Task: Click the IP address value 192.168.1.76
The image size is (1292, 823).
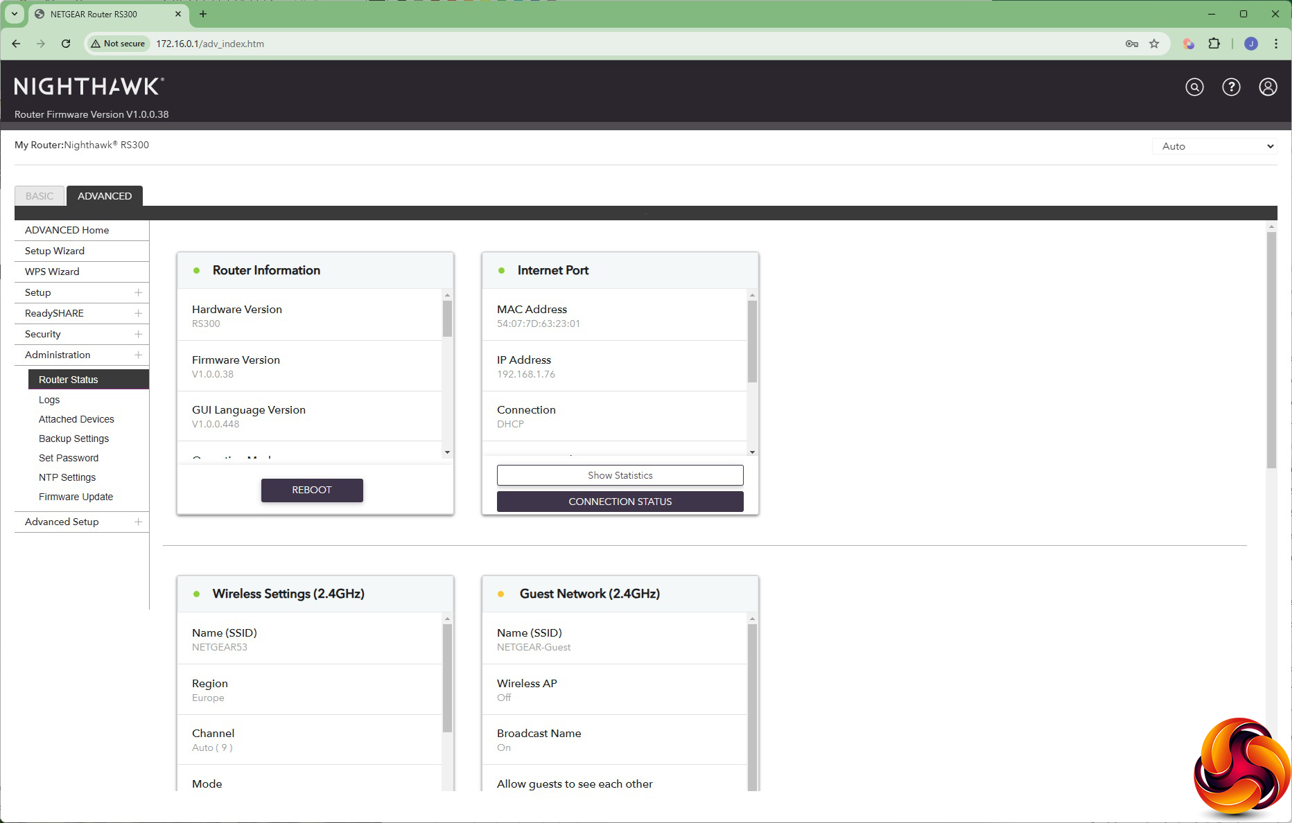Action: 526,374
